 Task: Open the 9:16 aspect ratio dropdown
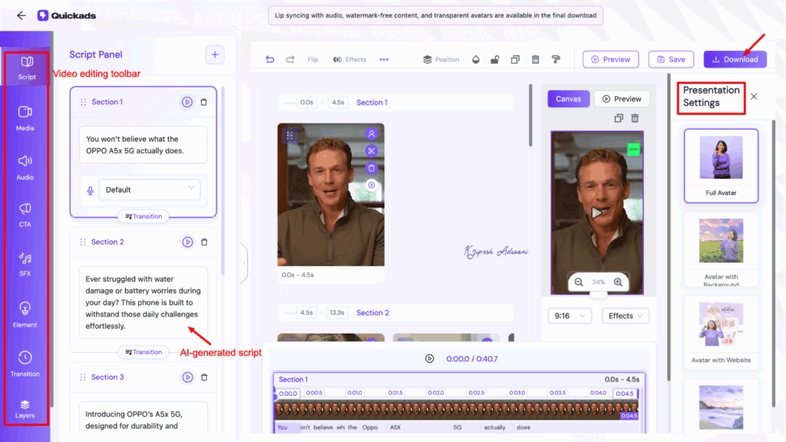570,315
